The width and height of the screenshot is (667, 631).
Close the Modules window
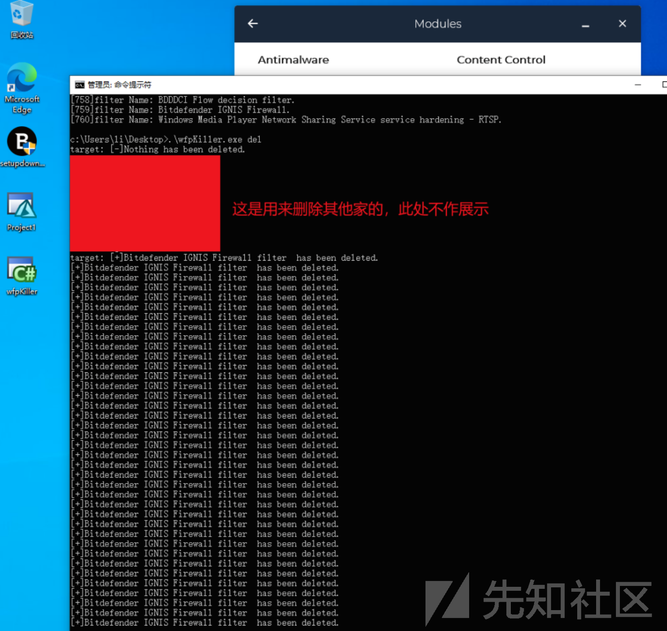tap(622, 23)
